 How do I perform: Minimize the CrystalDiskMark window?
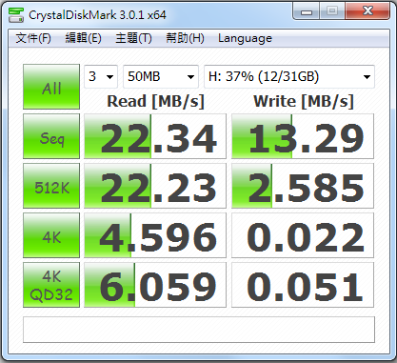pos(306,11)
